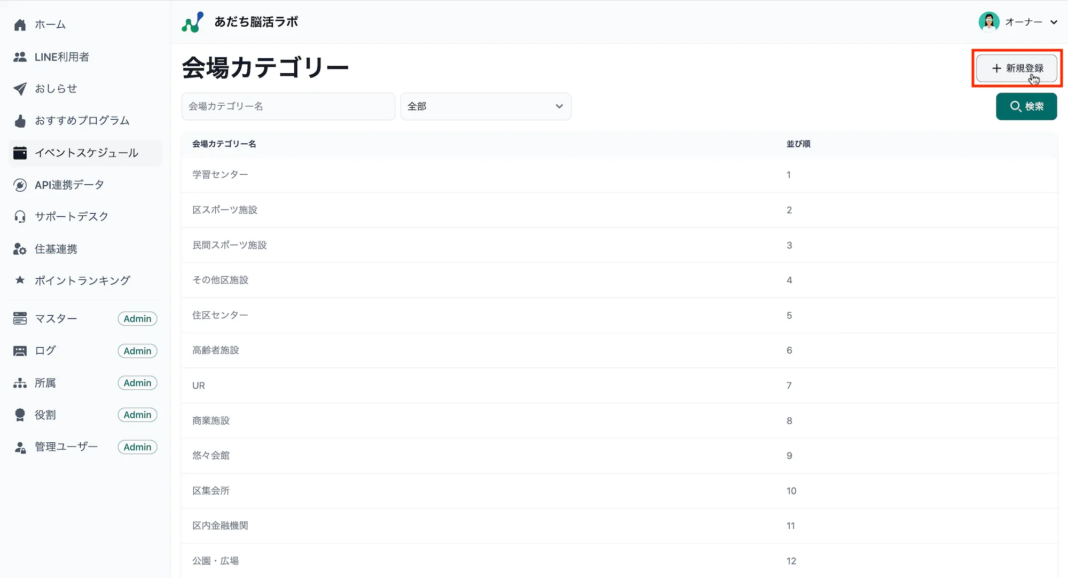Click the 役割 Admin badge

(137, 415)
